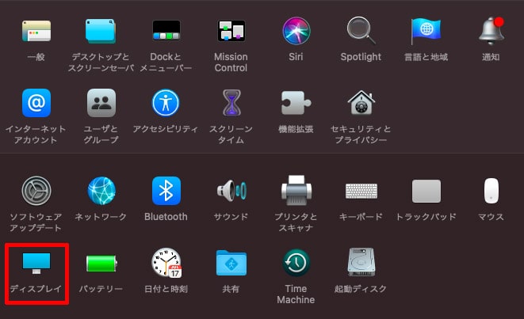The height and width of the screenshot is (319, 524).
Task: Open ネットワーク (Network) preferences
Action: [101, 191]
